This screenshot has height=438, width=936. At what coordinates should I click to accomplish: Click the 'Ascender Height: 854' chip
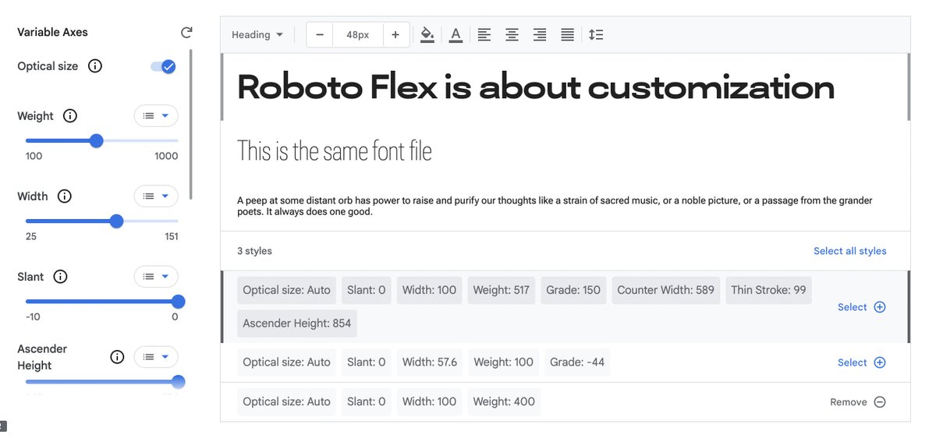coord(297,323)
